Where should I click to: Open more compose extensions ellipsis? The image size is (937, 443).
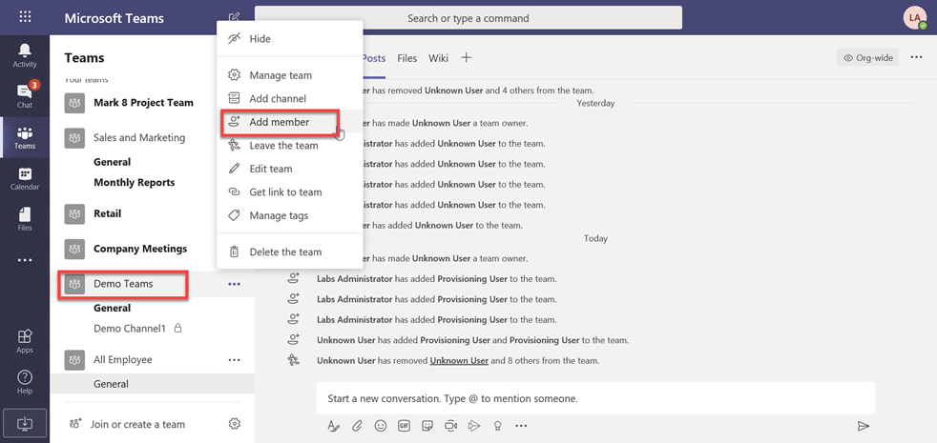(x=521, y=426)
